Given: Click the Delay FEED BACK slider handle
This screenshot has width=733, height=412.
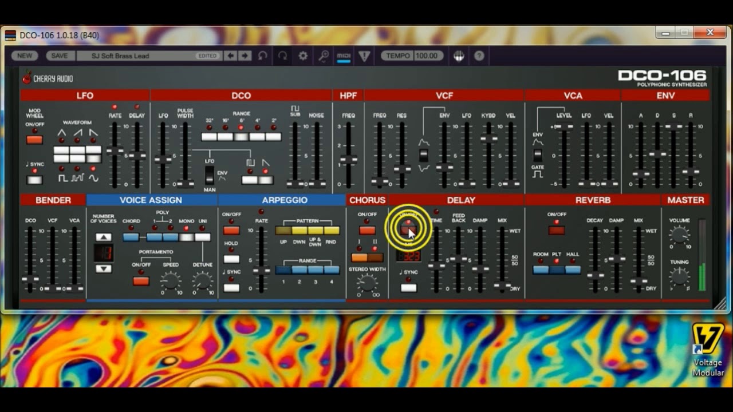Looking at the screenshot, I should click(x=458, y=259).
